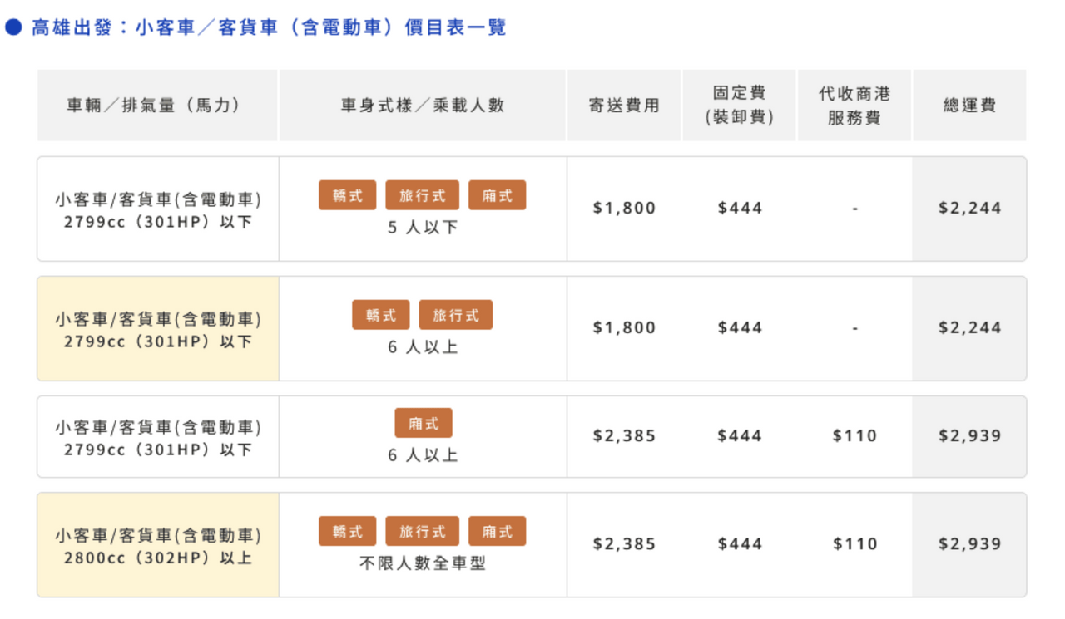Click the 車身式樣／乘載人數 column header

pos(423,106)
